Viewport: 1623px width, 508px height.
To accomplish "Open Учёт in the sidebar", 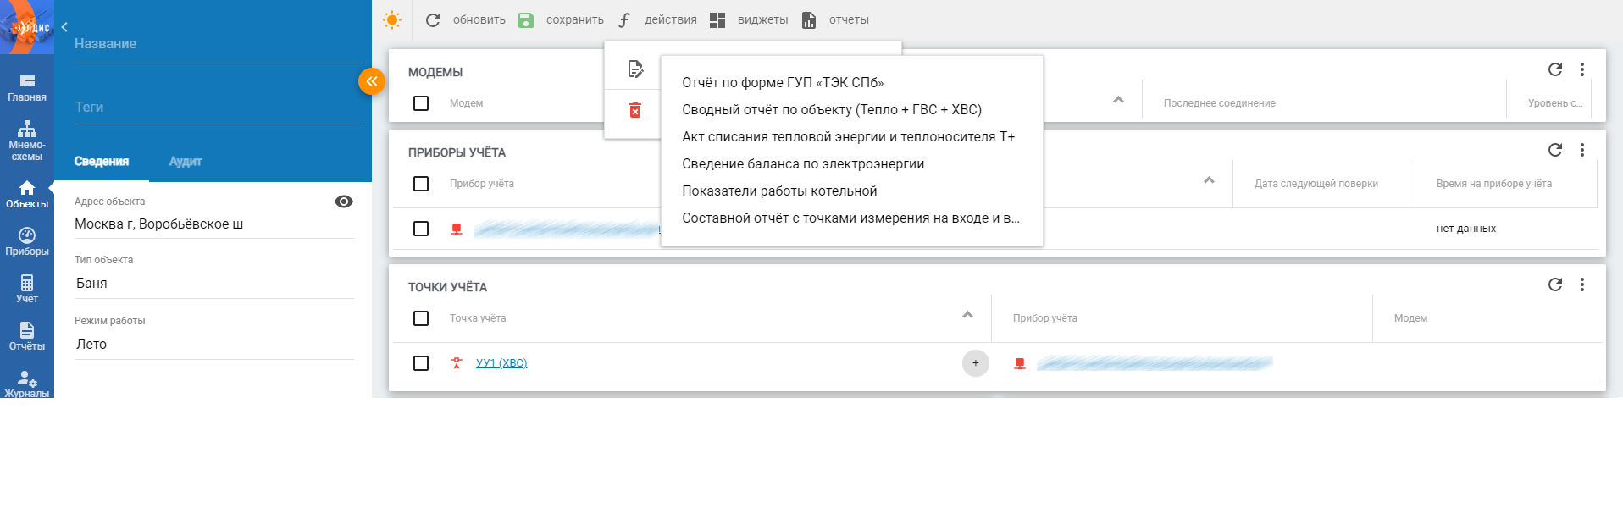I will (x=27, y=289).
